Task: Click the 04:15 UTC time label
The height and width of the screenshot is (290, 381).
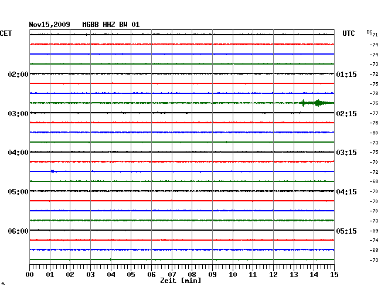Action: 346,192
